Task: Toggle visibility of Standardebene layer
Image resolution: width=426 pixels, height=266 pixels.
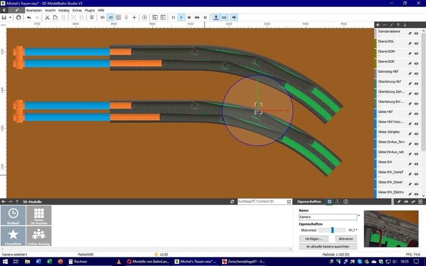Action: pyautogui.click(x=416, y=34)
